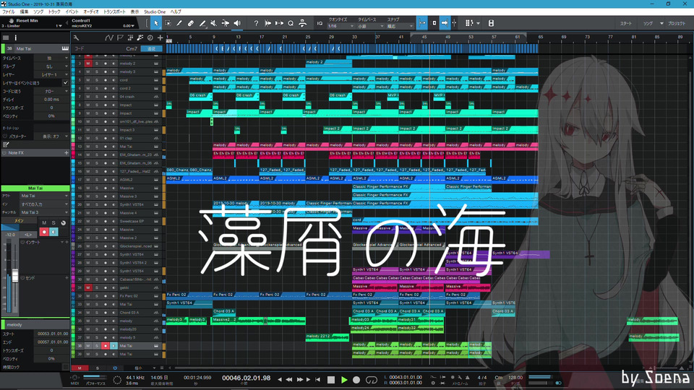The image size is (694, 390).
Task: Open the chord track note icon
Action: point(140,38)
